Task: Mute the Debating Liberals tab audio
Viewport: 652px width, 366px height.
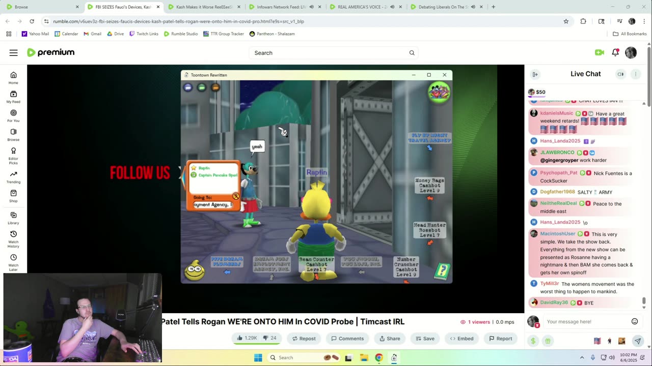Action: (473, 7)
